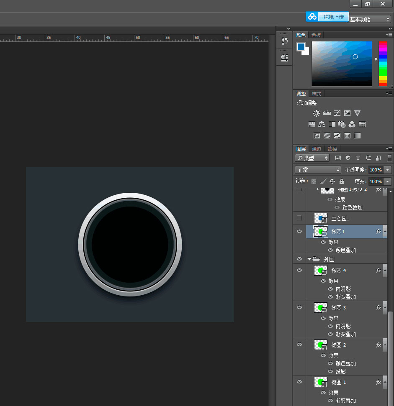Click the 拖拽上传 button
This screenshot has width=394, height=406.
tap(333, 17)
